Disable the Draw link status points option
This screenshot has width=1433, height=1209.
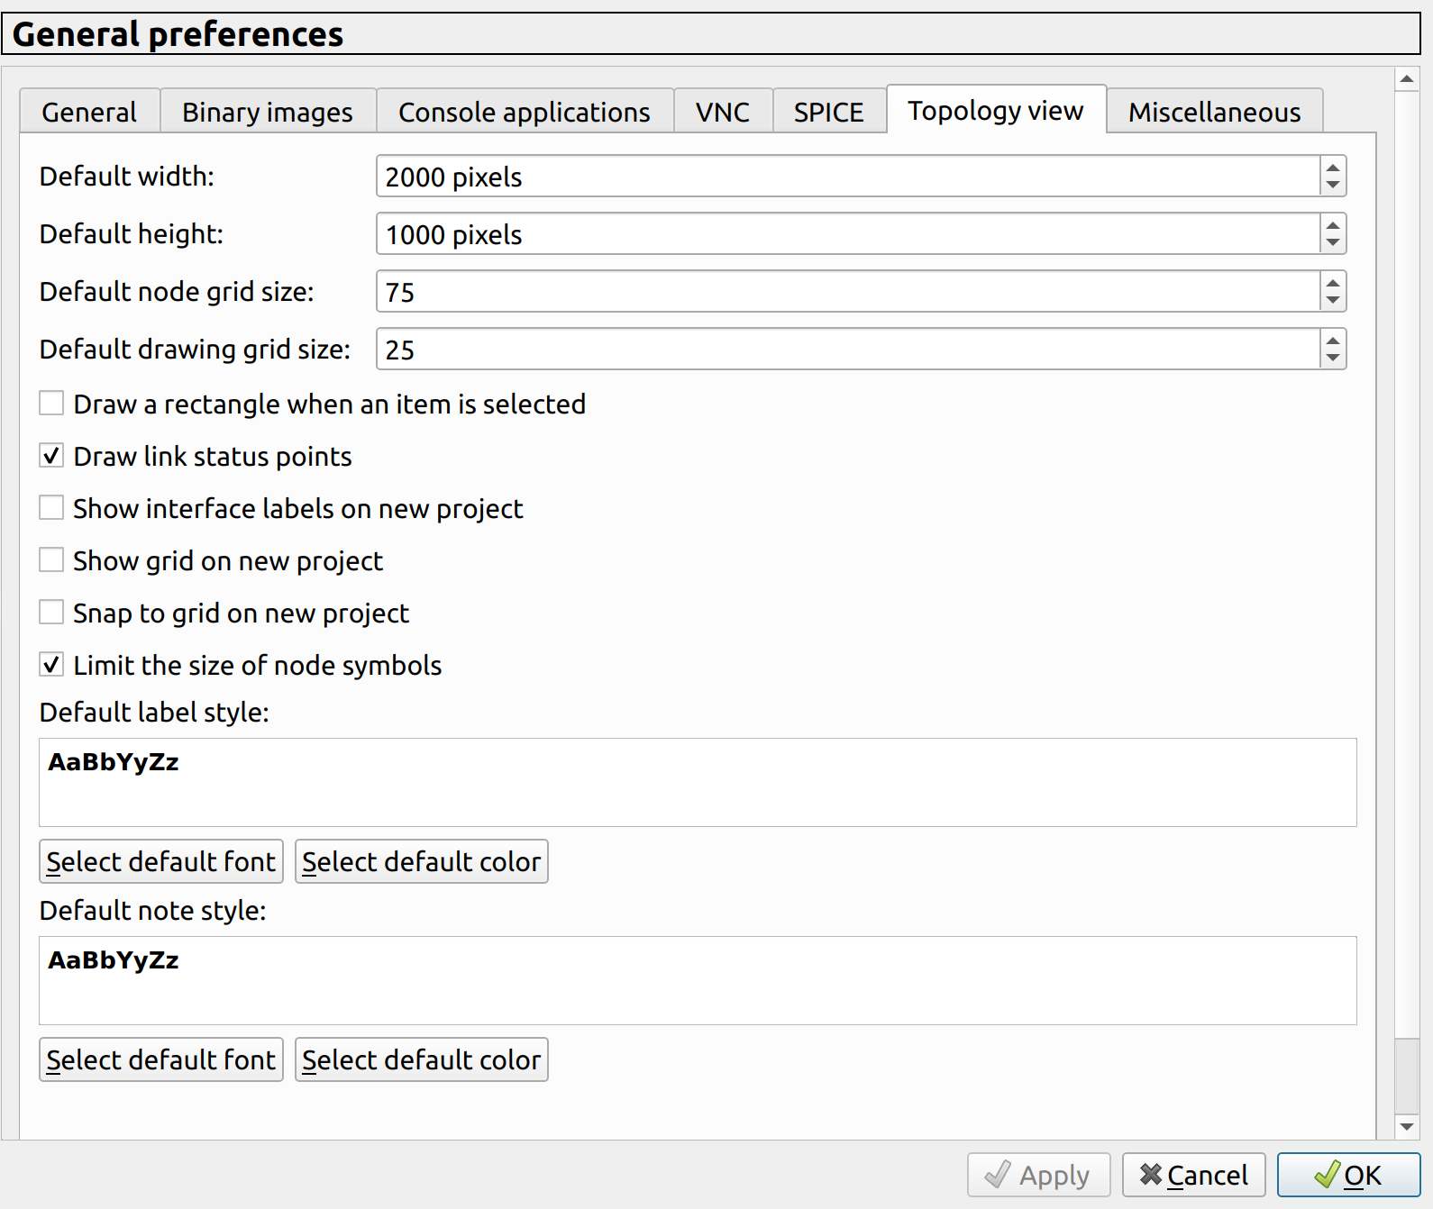pyautogui.click(x=51, y=456)
